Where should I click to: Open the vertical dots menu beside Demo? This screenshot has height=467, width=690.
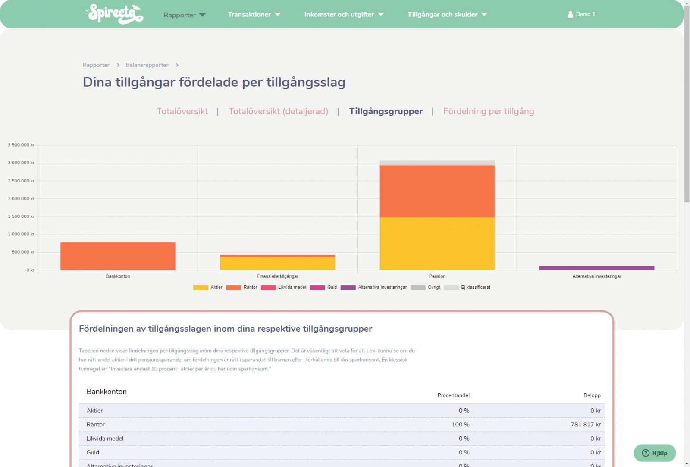click(595, 14)
